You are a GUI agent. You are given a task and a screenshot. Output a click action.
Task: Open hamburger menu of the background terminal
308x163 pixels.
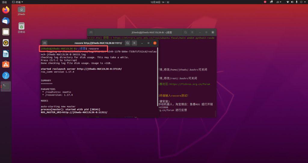[192, 32]
